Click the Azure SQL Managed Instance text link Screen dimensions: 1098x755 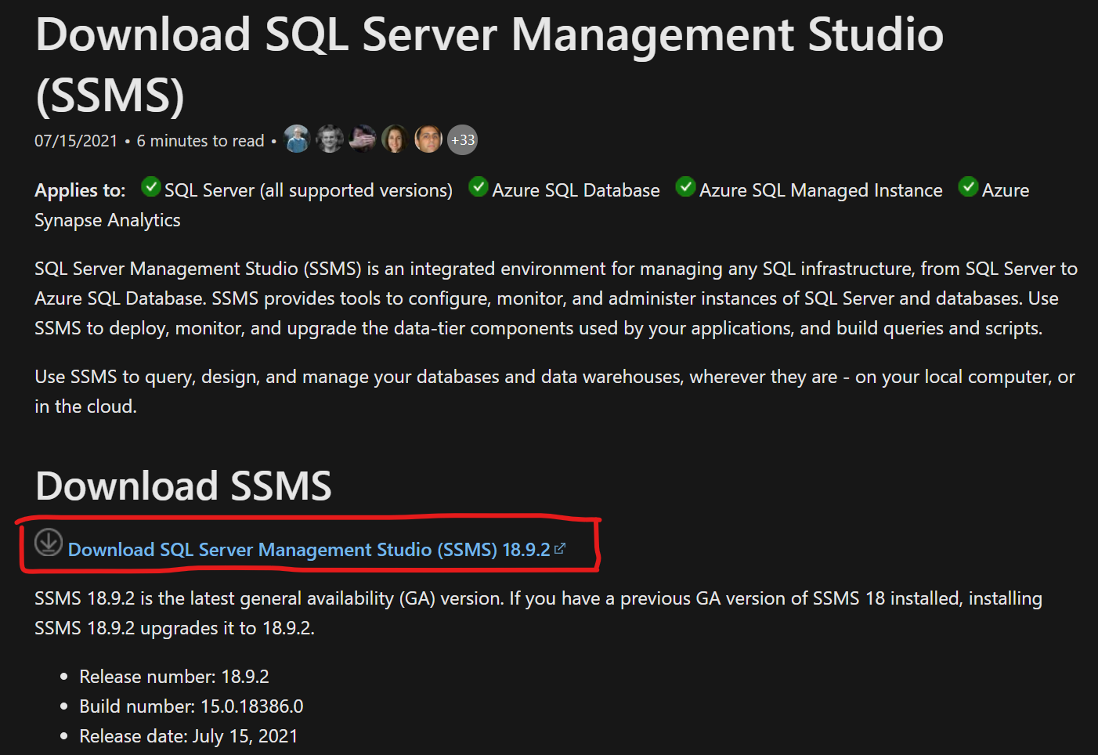pos(822,190)
